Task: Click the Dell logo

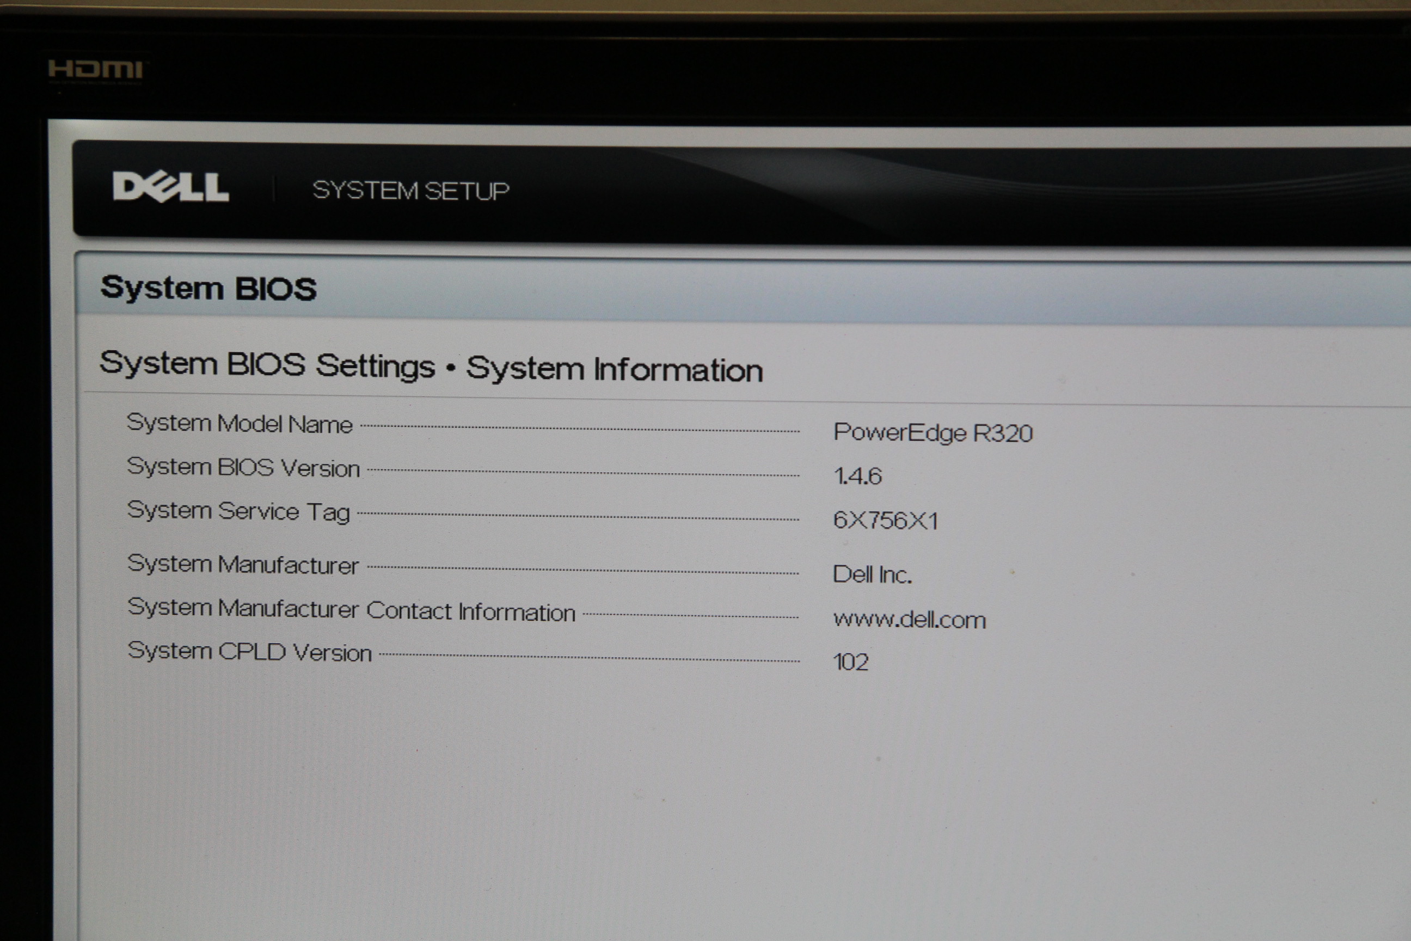Action: pos(170,187)
